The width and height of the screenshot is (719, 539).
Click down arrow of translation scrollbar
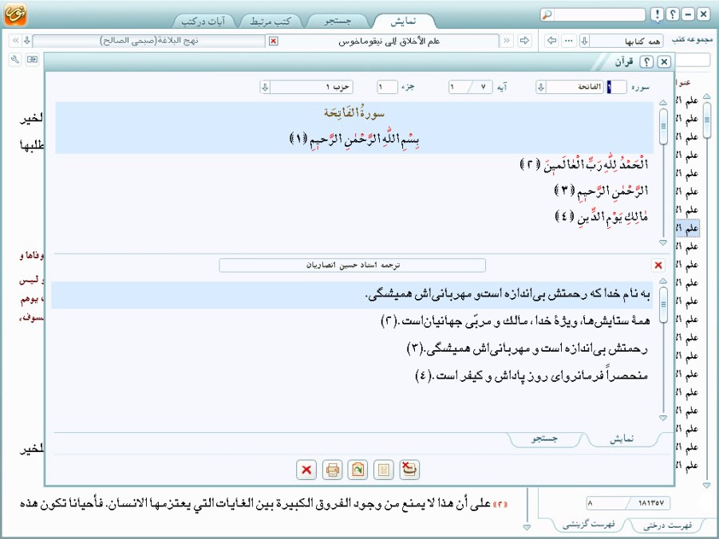pyautogui.click(x=663, y=418)
